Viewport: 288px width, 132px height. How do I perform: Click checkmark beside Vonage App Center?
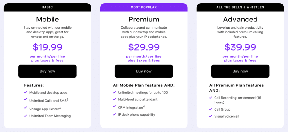[x=26, y=108]
